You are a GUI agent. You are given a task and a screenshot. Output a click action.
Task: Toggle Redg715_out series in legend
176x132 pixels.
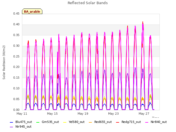click(128, 122)
